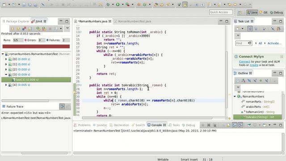
Task: Click the Run Last Tool icon
Action: pyautogui.click(x=127, y=4)
